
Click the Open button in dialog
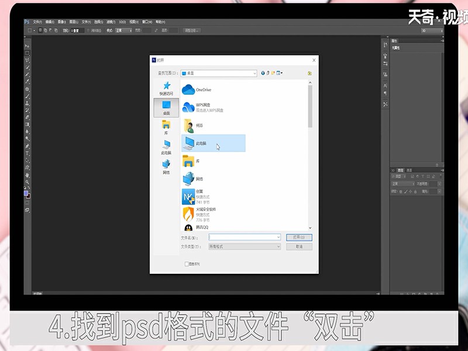299,237
